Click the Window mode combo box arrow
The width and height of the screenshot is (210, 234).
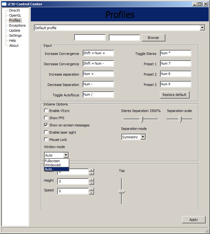pyautogui.click(x=66, y=155)
